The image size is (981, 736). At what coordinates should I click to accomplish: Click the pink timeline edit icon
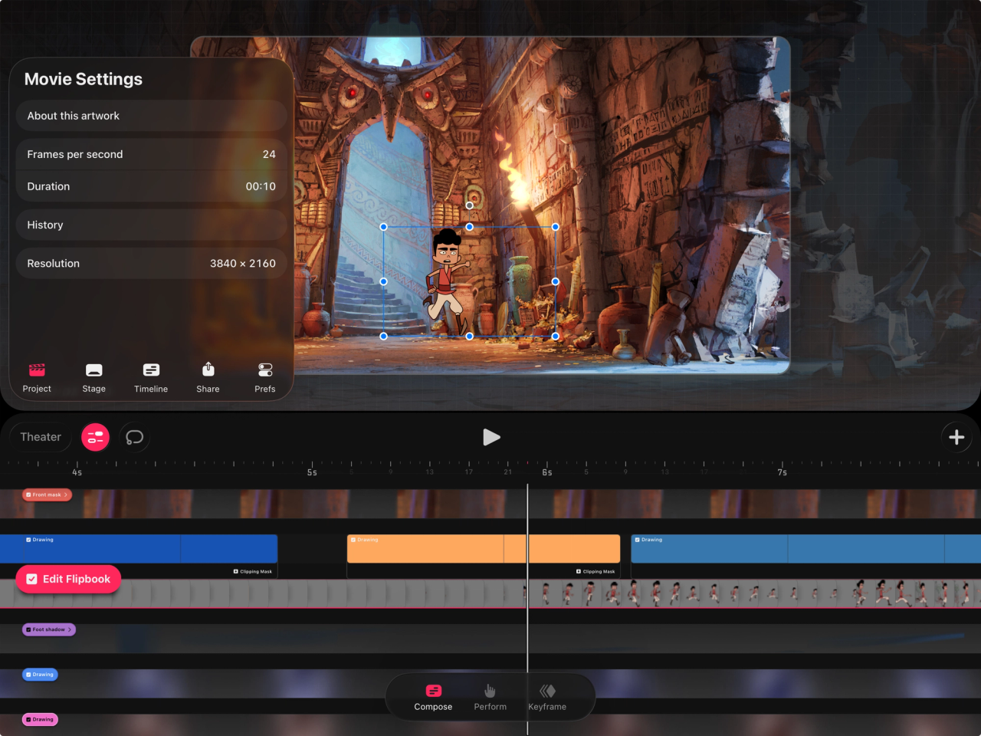pyautogui.click(x=95, y=437)
